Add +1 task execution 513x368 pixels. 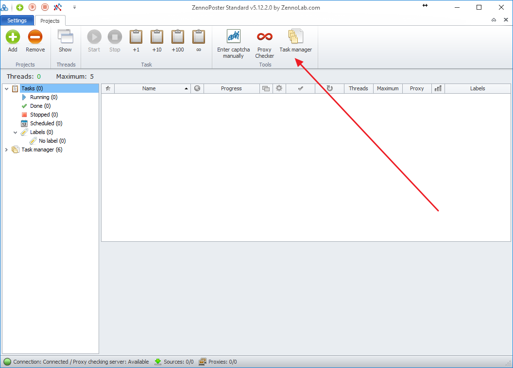tap(136, 41)
